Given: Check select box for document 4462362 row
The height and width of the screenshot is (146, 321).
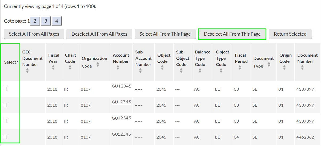Looking at the screenshot, I should point(5,137).
